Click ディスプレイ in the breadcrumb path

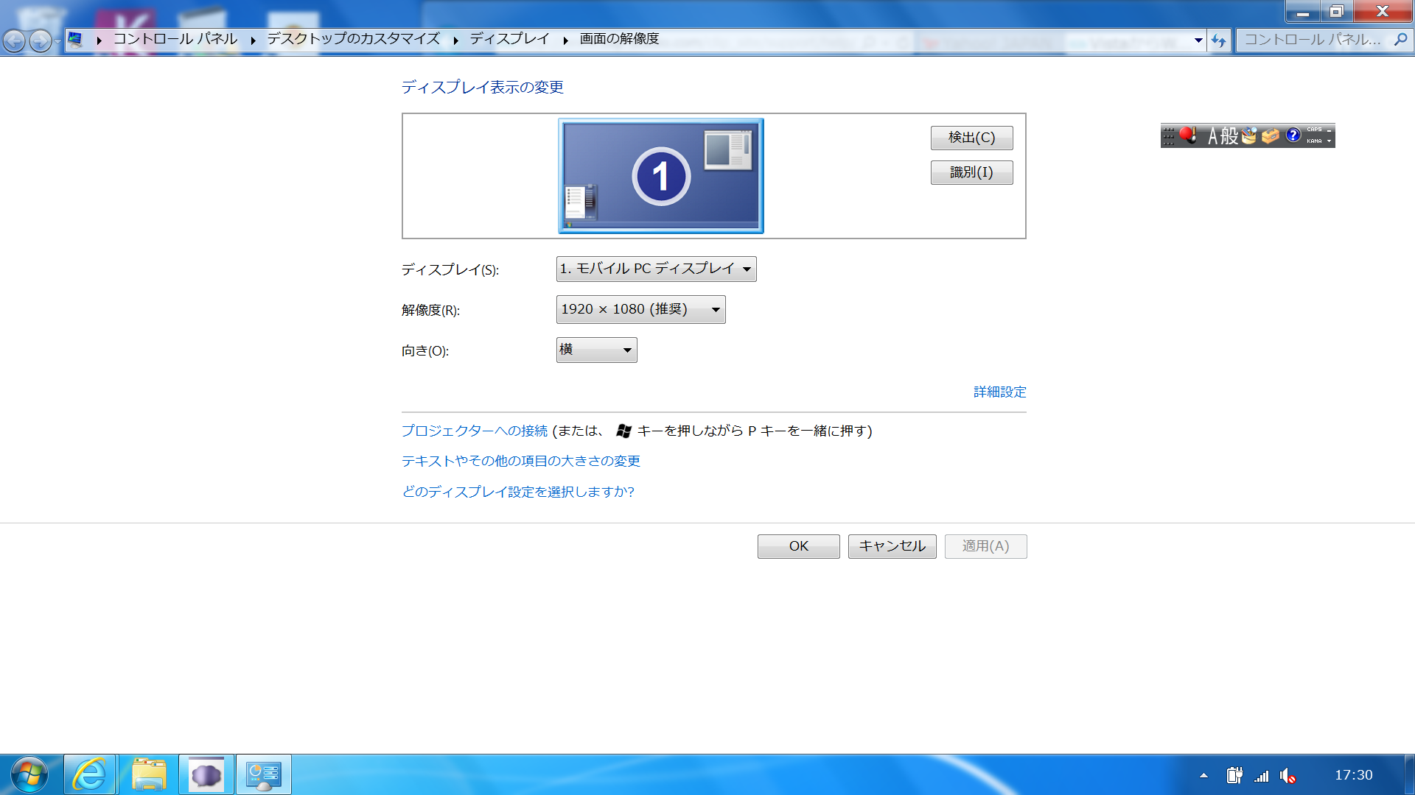click(509, 39)
